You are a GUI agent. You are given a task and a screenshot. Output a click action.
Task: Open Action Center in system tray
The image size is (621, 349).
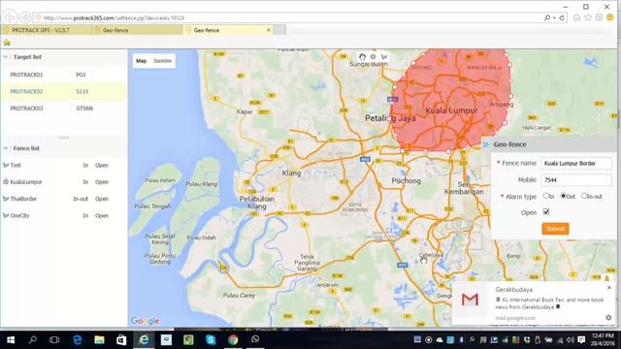581,340
